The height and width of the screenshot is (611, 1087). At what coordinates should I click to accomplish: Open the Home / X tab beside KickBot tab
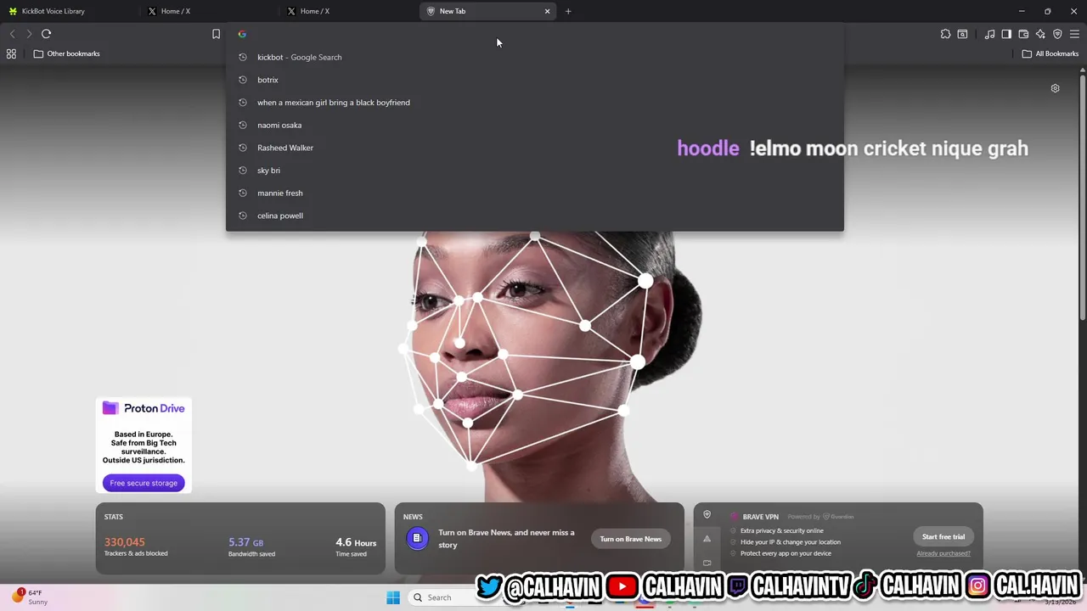point(208,11)
